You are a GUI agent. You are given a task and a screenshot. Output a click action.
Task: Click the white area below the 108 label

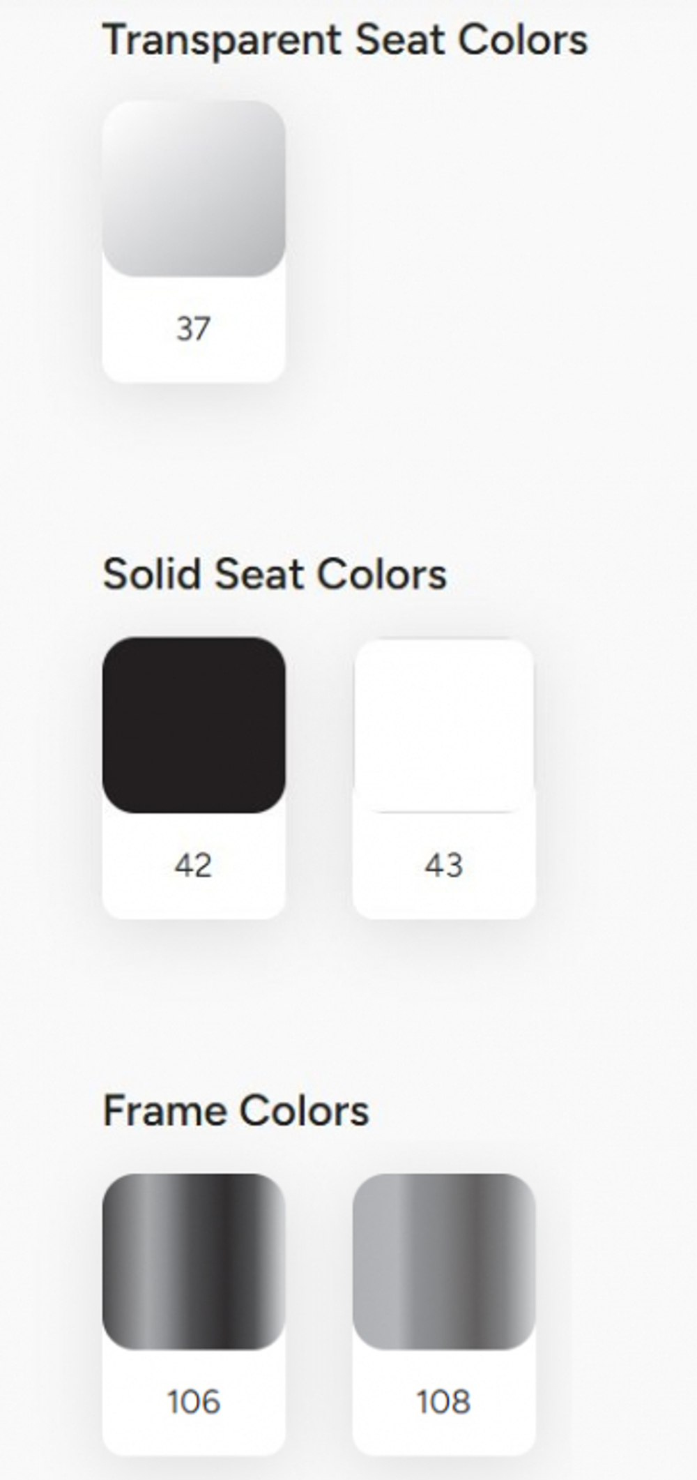pyautogui.click(x=444, y=1437)
